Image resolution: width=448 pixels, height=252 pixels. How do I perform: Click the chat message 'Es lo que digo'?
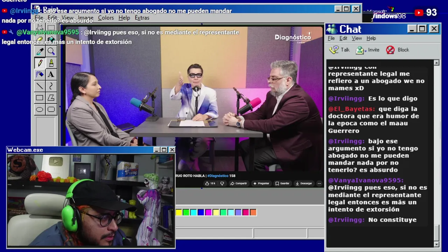[x=393, y=99]
